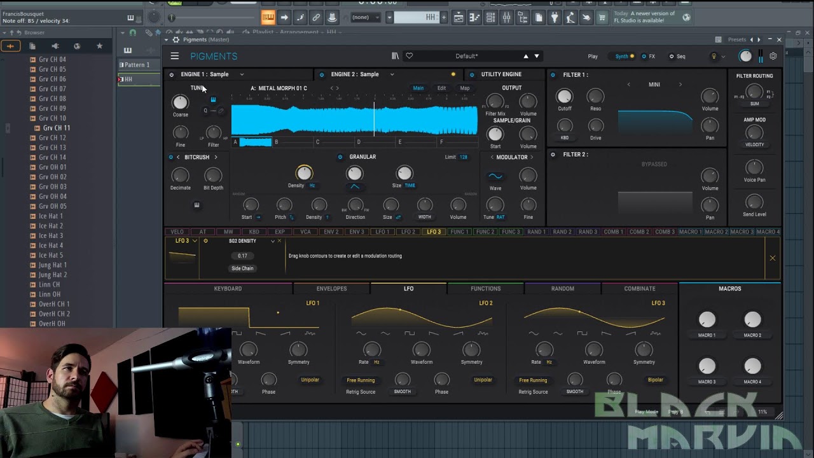Click the favorites star in the FL browser
The image size is (814, 458).
point(99,46)
